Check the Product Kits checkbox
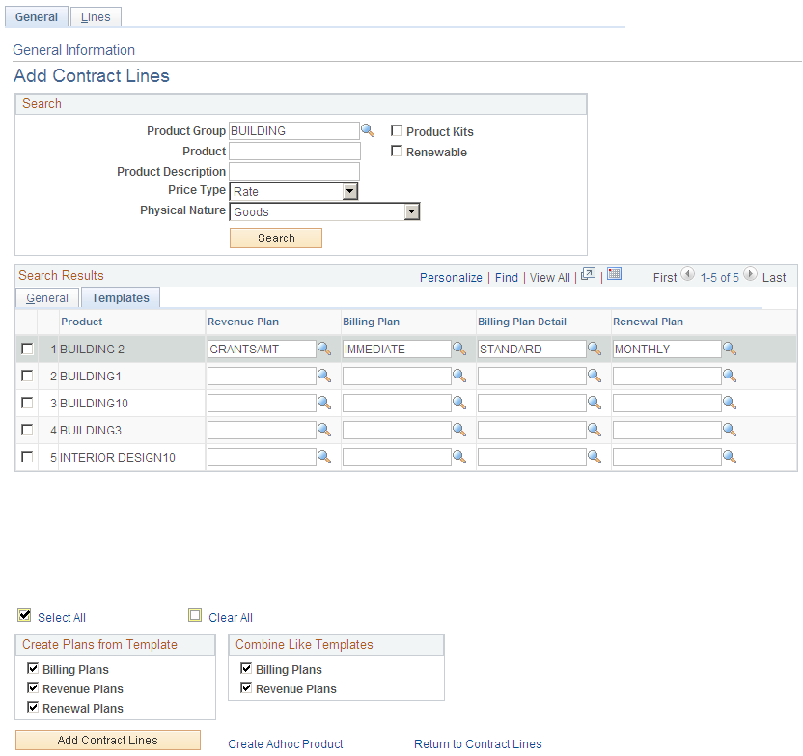803x756 pixels. [397, 130]
